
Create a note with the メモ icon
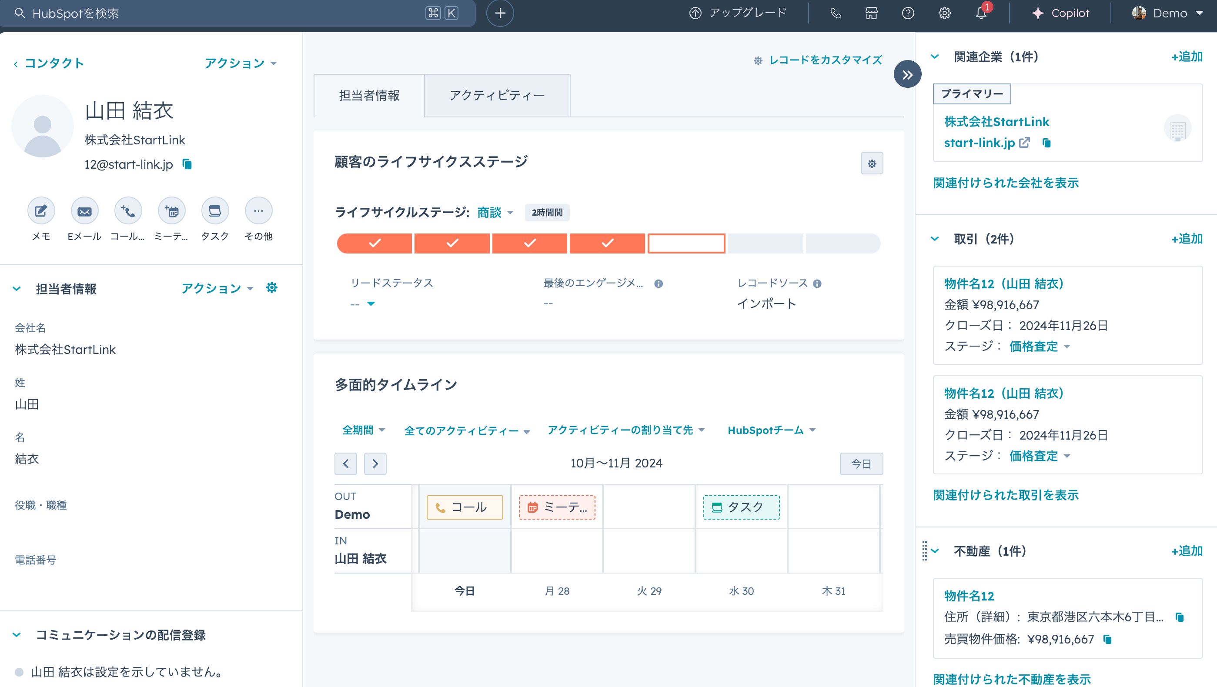click(x=41, y=210)
